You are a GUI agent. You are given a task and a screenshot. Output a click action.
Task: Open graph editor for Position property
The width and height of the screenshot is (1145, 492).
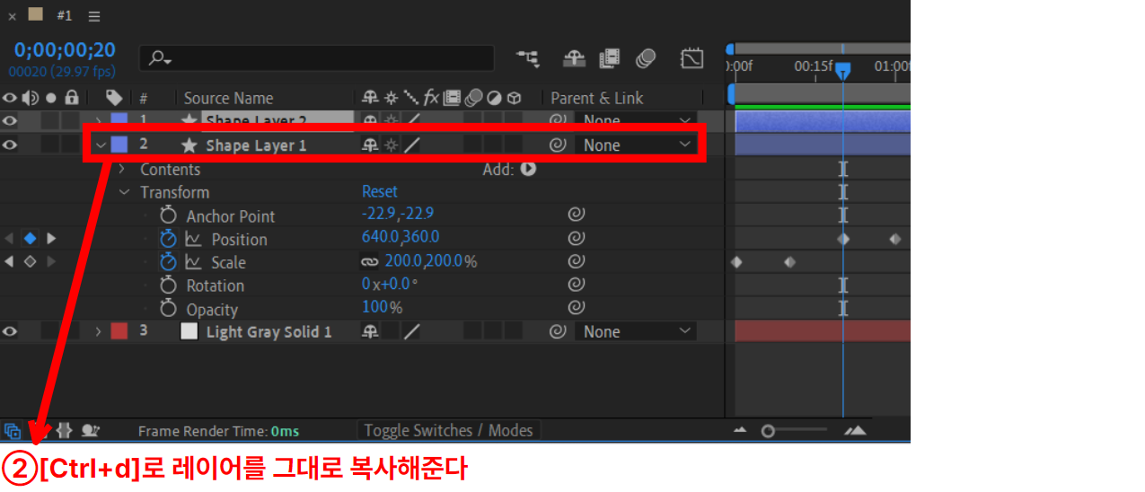point(193,239)
